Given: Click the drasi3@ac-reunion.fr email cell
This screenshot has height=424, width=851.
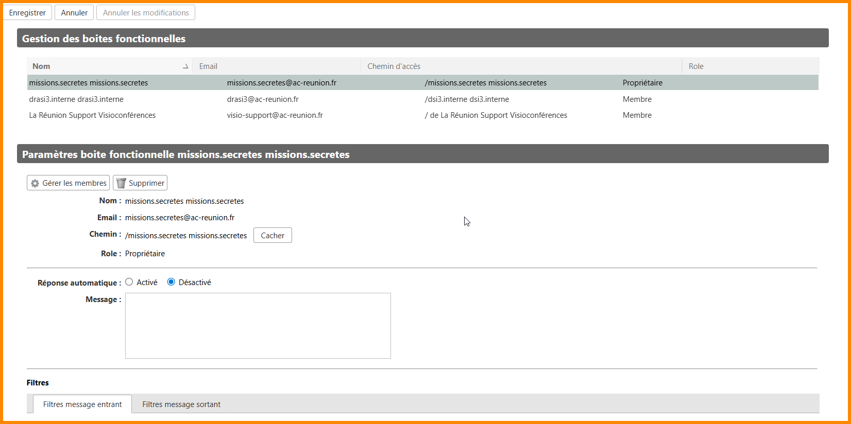Looking at the screenshot, I should (x=263, y=99).
